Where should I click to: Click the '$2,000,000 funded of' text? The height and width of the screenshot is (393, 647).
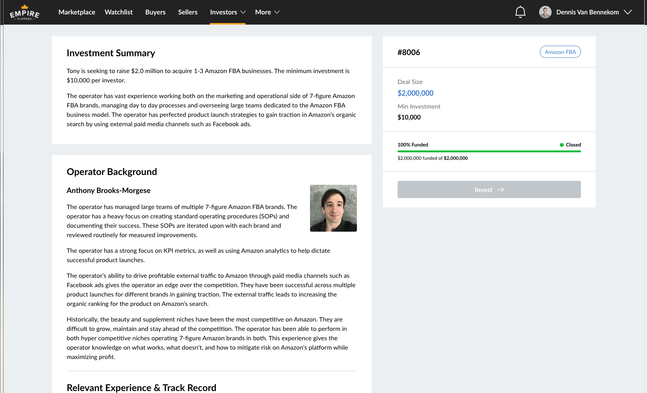(420, 158)
